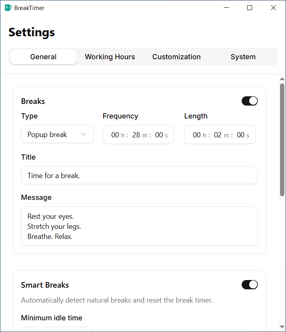
Task: Go to the System tab
Action: pyautogui.click(x=243, y=57)
